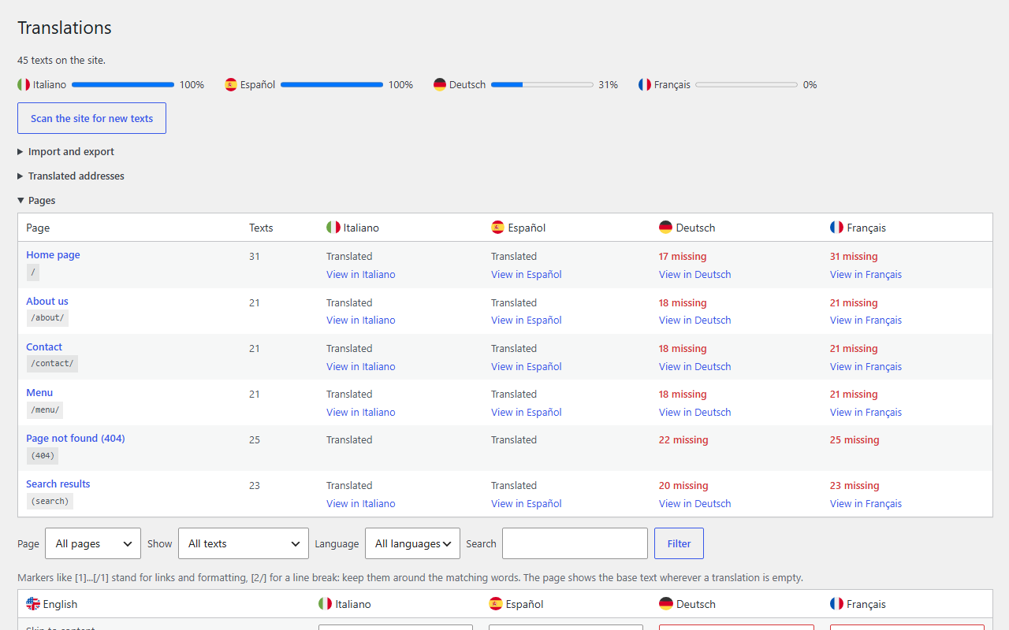Open the Home page link
This screenshot has width=1009, height=630.
(x=53, y=255)
